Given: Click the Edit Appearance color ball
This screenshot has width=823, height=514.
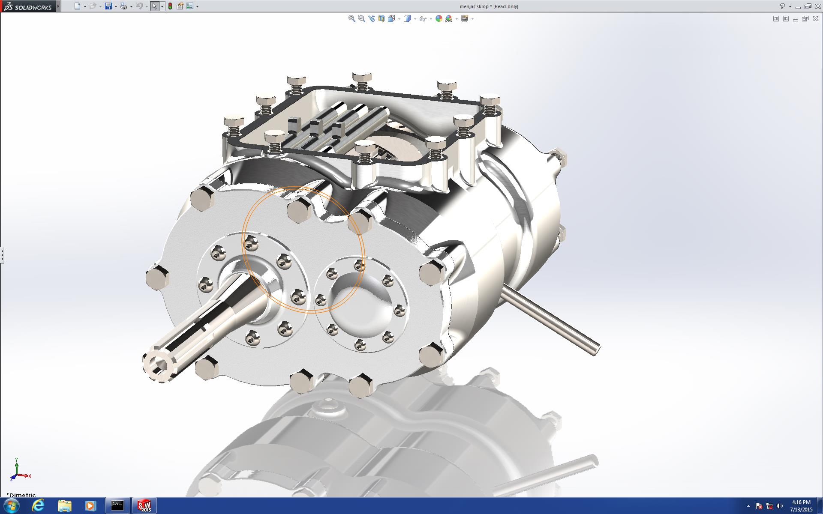Looking at the screenshot, I should click(x=439, y=18).
